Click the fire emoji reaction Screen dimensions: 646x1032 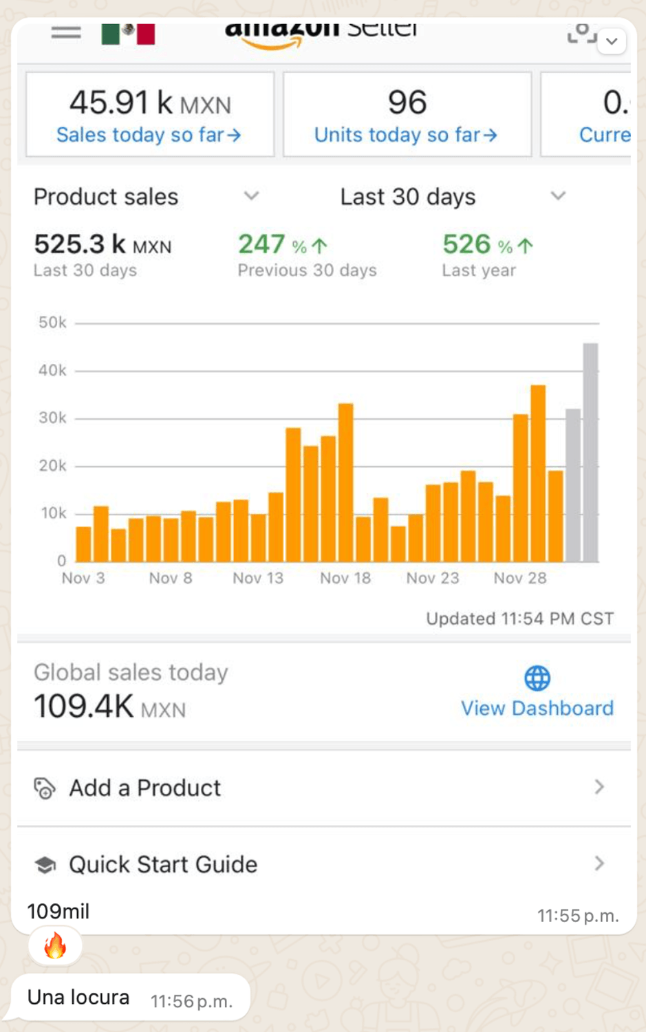click(55, 946)
